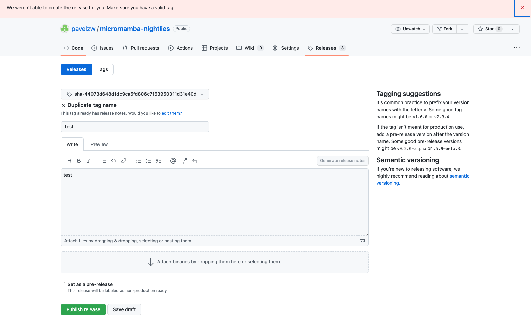The width and height of the screenshot is (531, 325).
Task: Reference an issue or pull request icon
Action: 184,161
